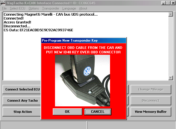Viewport: 176px width, 129px height.
Task: Confirm dialog with the OK button
Action: (67, 112)
